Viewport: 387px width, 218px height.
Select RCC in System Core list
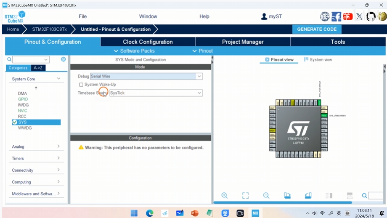pyautogui.click(x=22, y=116)
